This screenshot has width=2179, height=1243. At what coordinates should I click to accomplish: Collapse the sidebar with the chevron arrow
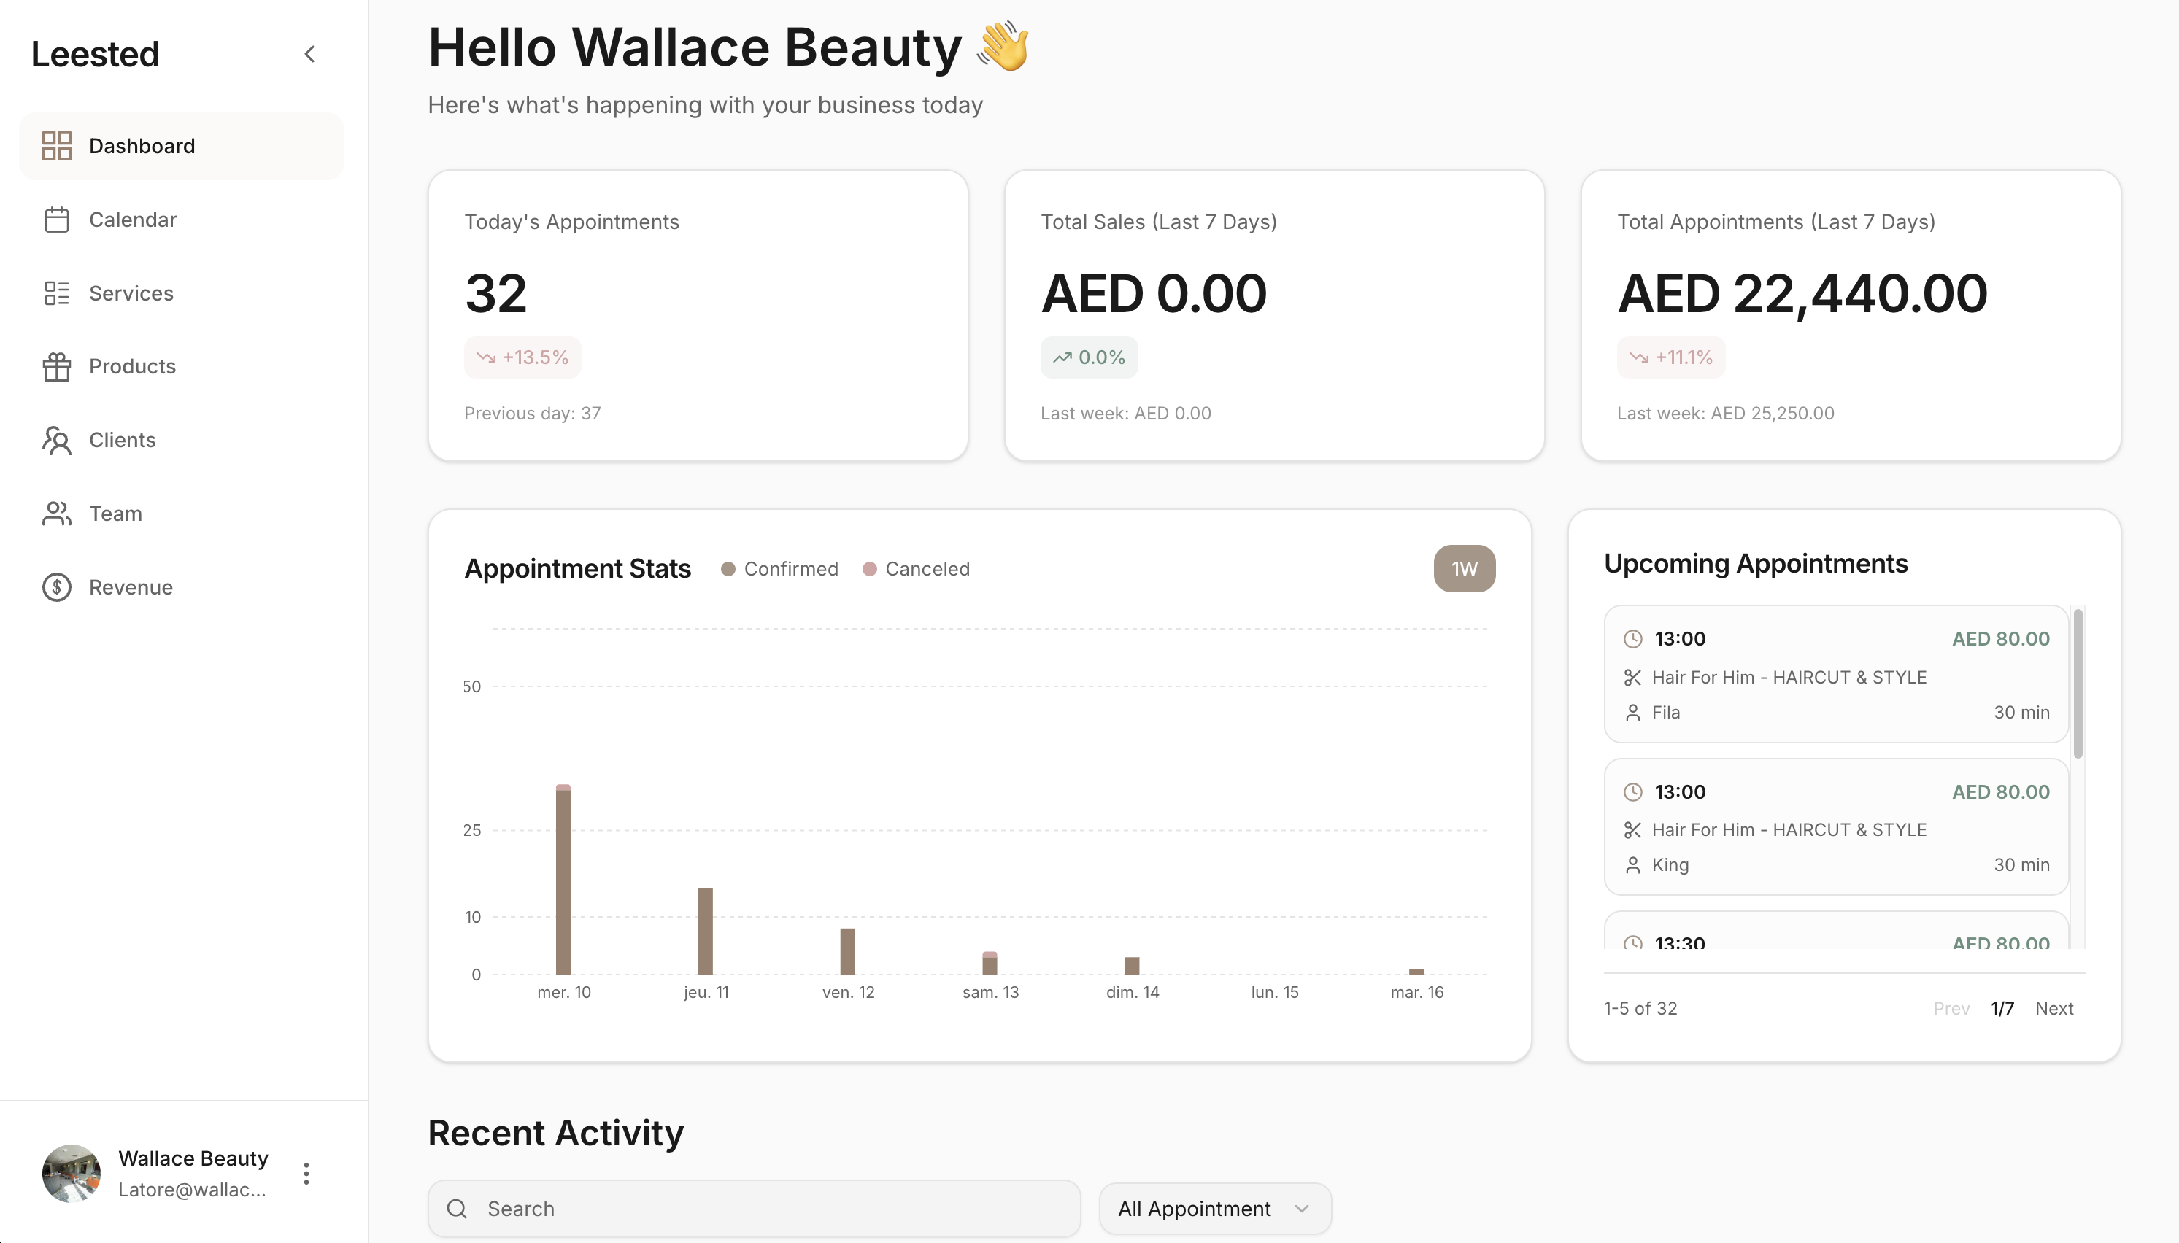[309, 53]
